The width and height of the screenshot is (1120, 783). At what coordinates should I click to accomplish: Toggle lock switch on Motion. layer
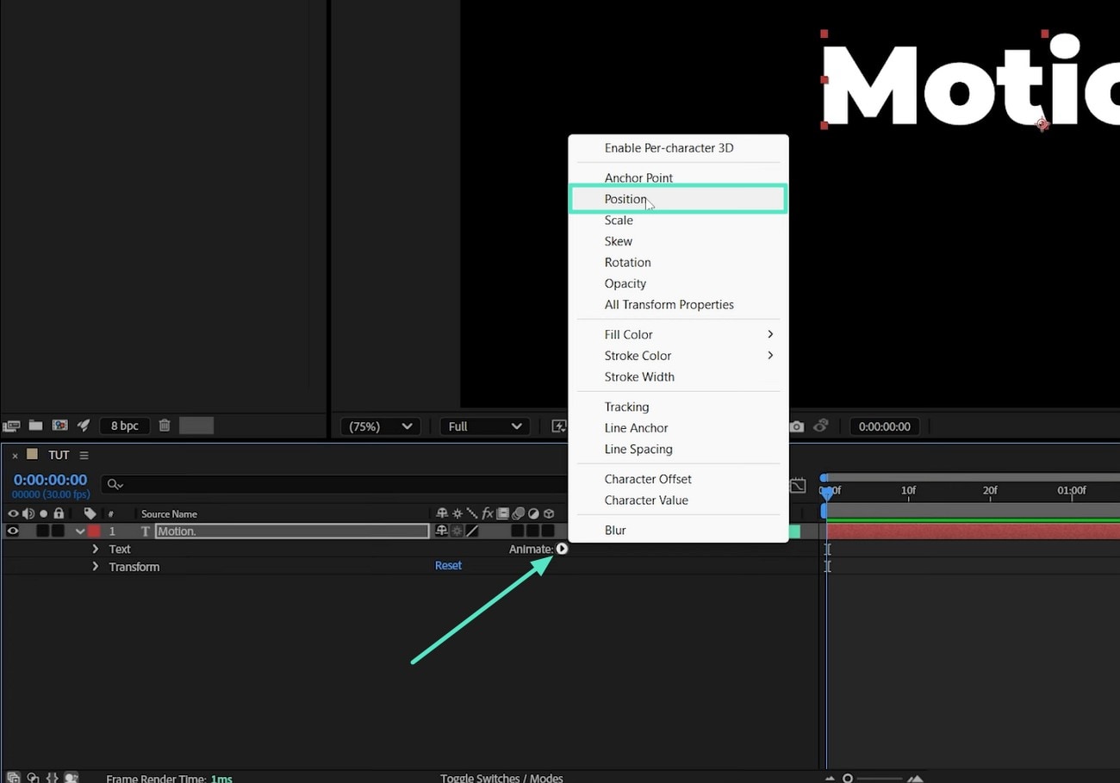click(x=58, y=531)
